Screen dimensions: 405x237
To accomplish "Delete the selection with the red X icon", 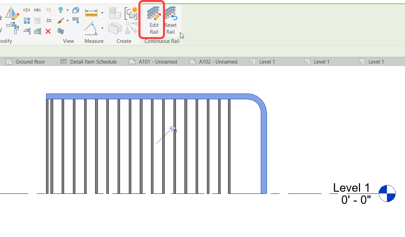I will [x=48, y=31].
